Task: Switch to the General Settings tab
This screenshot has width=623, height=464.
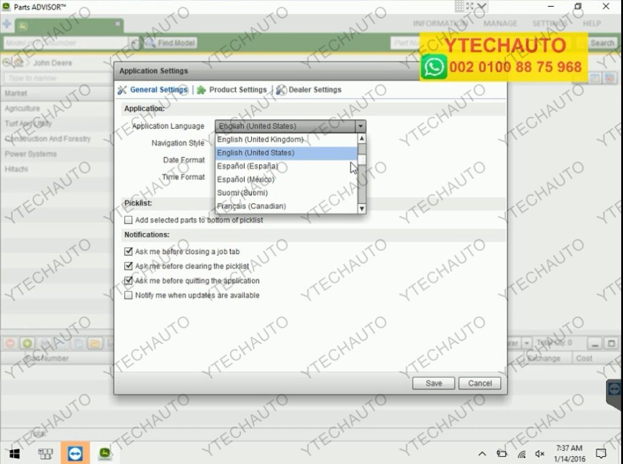Action: 153,90
